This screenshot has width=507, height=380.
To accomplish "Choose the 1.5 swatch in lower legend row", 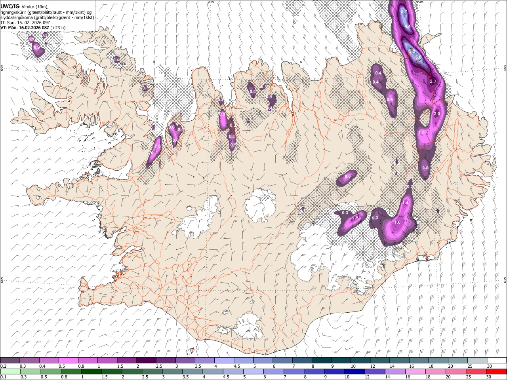I will click(x=111, y=372).
